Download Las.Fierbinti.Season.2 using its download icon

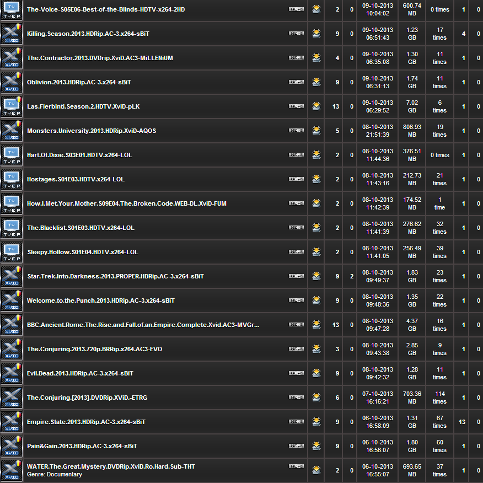point(316,106)
